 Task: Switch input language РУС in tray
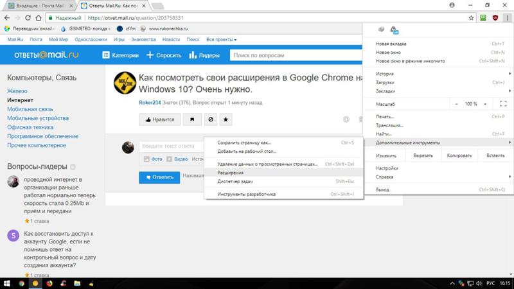(490, 283)
